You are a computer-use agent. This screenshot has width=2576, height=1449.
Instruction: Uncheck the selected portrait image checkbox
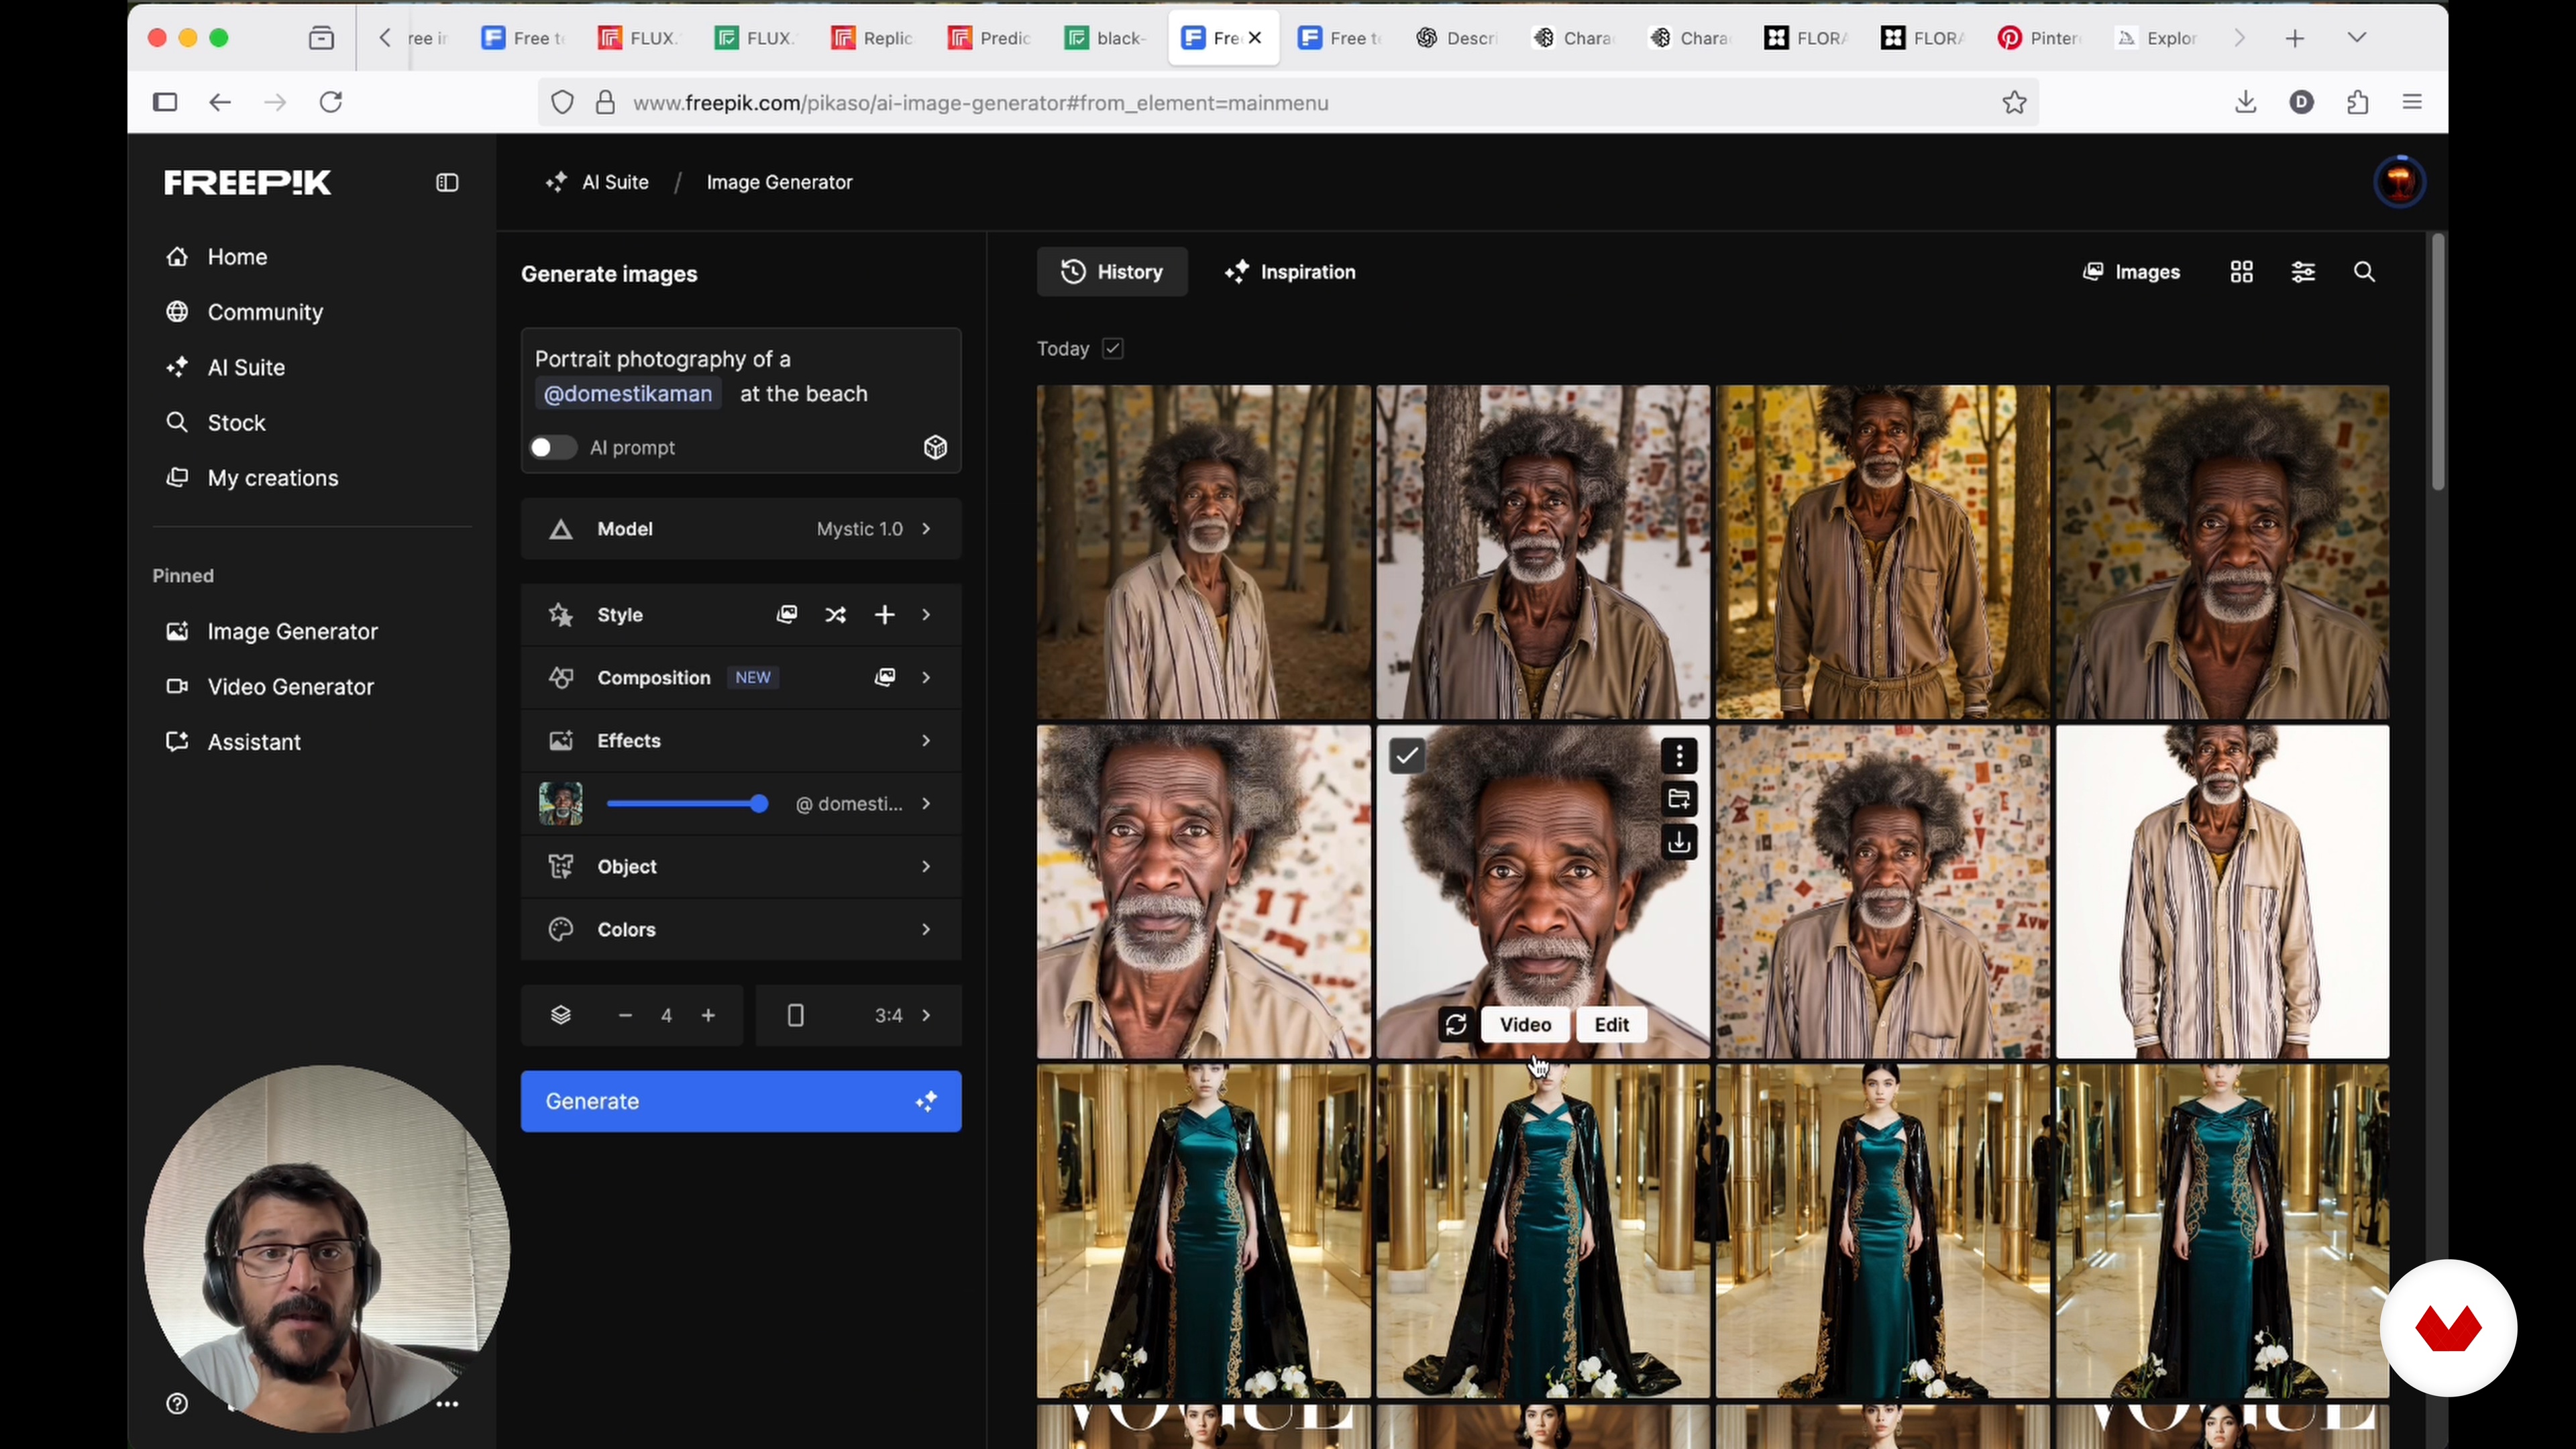click(1406, 756)
